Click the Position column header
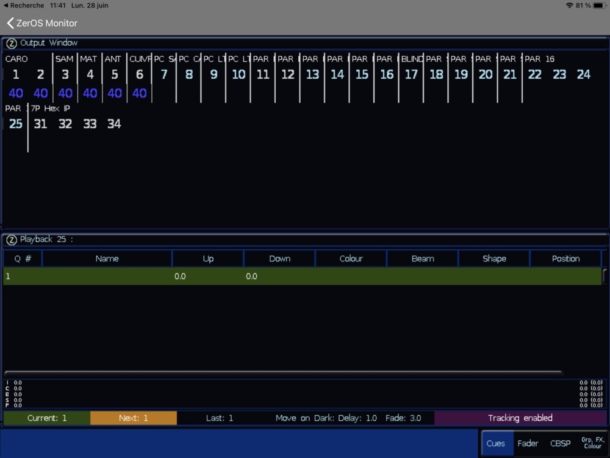 coord(565,259)
